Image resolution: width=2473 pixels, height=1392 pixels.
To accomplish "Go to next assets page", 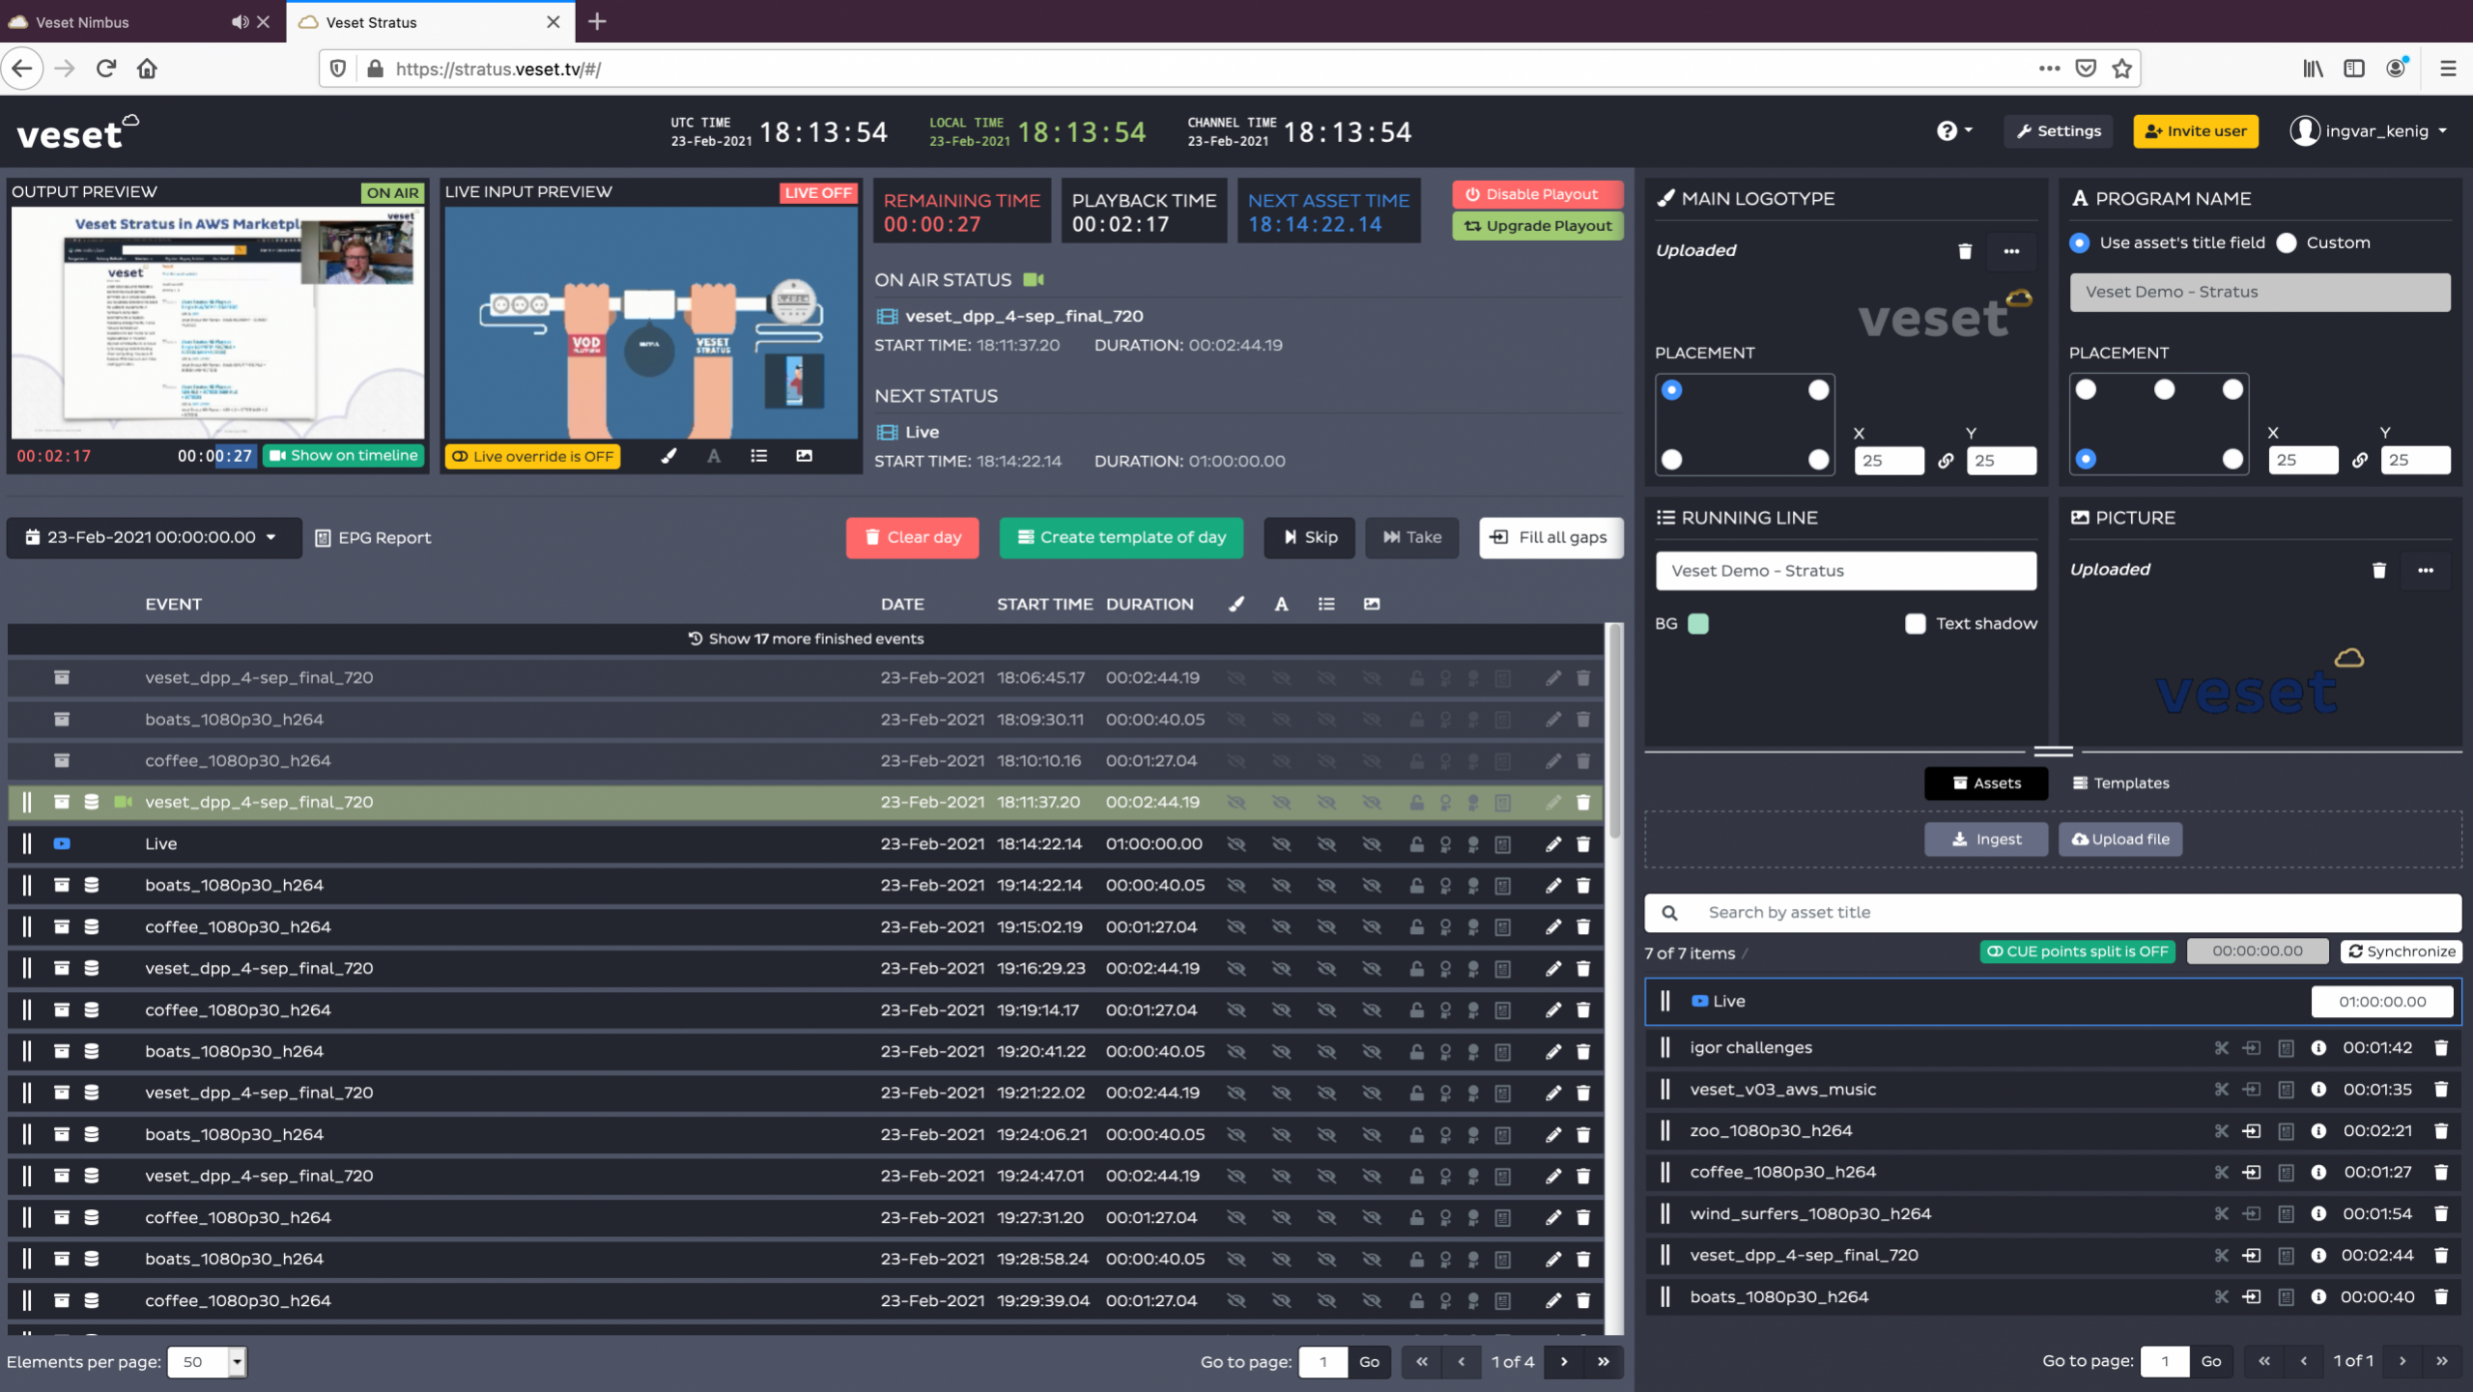I will 2402,1361.
